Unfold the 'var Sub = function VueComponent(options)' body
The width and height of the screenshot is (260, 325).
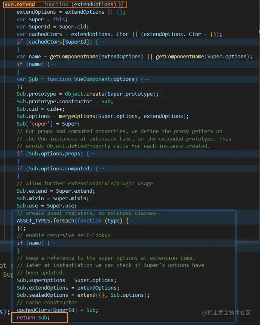[147, 79]
